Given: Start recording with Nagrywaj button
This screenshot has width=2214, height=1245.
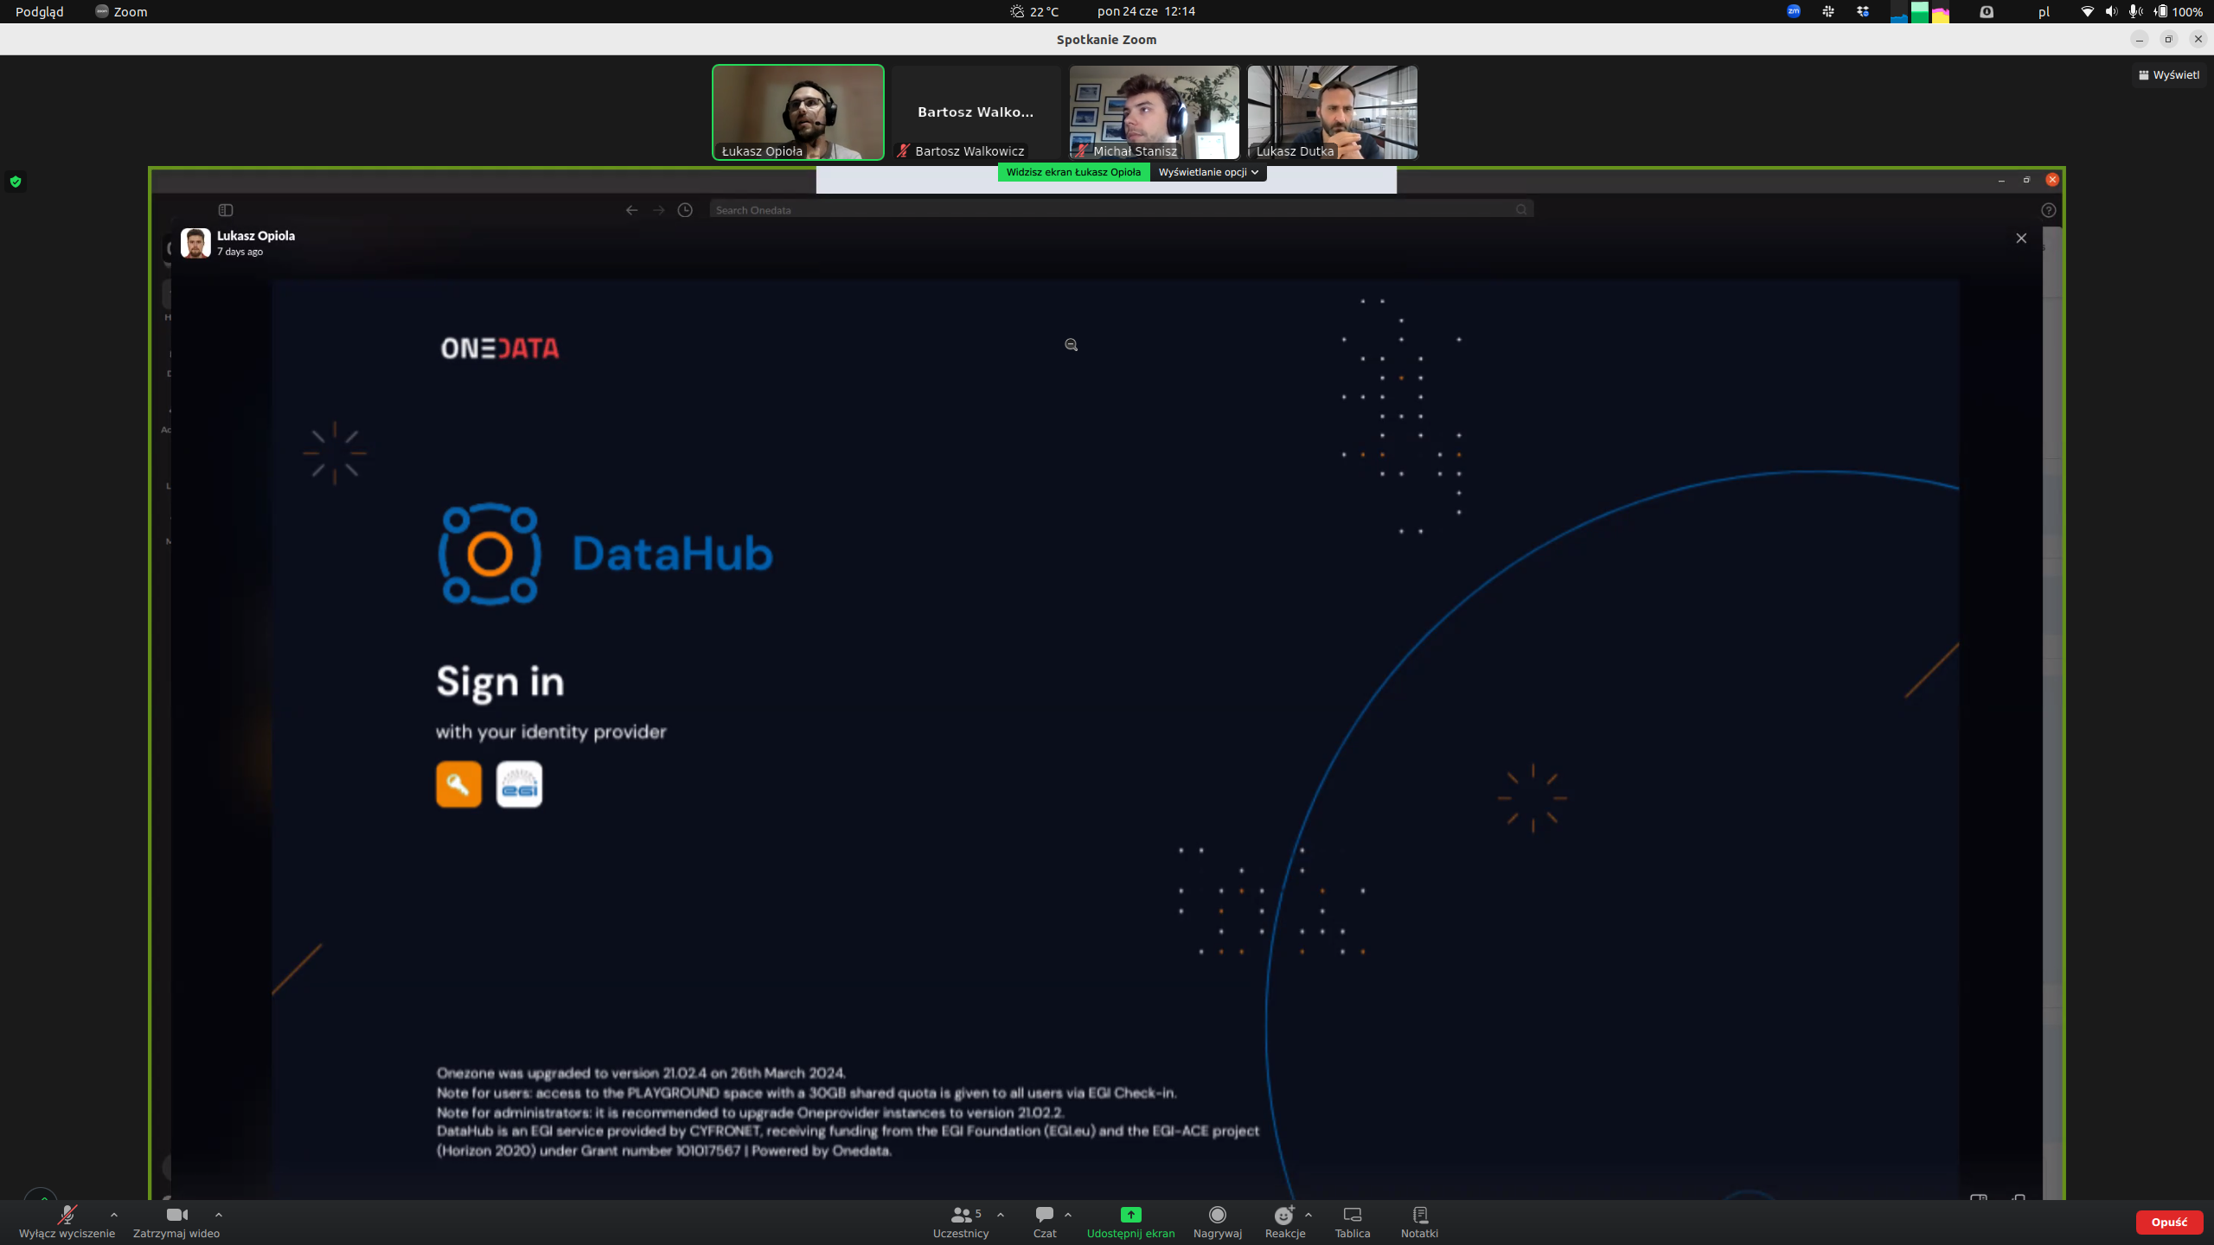Looking at the screenshot, I should pyautogui.click(x=1217, y=1220).
